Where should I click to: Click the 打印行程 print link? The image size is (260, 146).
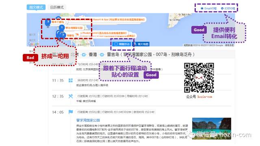point(228,9)
